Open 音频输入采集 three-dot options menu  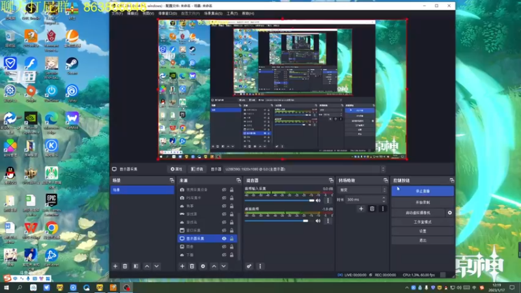tap(328, 201)
